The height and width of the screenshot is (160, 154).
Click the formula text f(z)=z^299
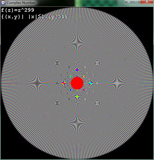pos(18,10)
